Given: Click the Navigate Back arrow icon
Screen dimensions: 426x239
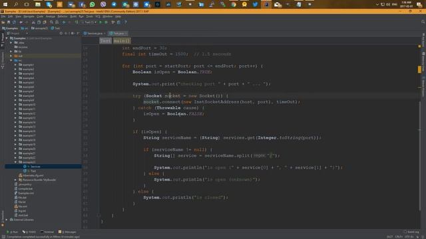Looking at the screenshot, I should click(64, 22).
